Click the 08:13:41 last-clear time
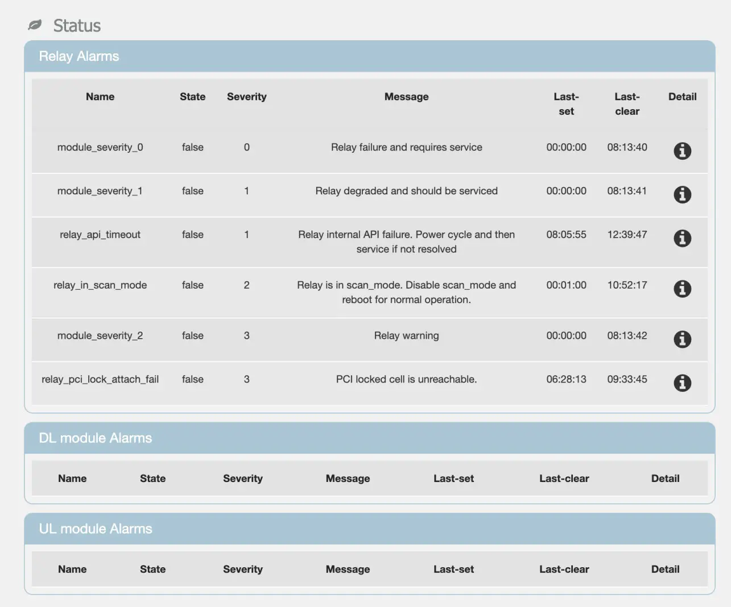The image size is (731, 607). point(627,191)
